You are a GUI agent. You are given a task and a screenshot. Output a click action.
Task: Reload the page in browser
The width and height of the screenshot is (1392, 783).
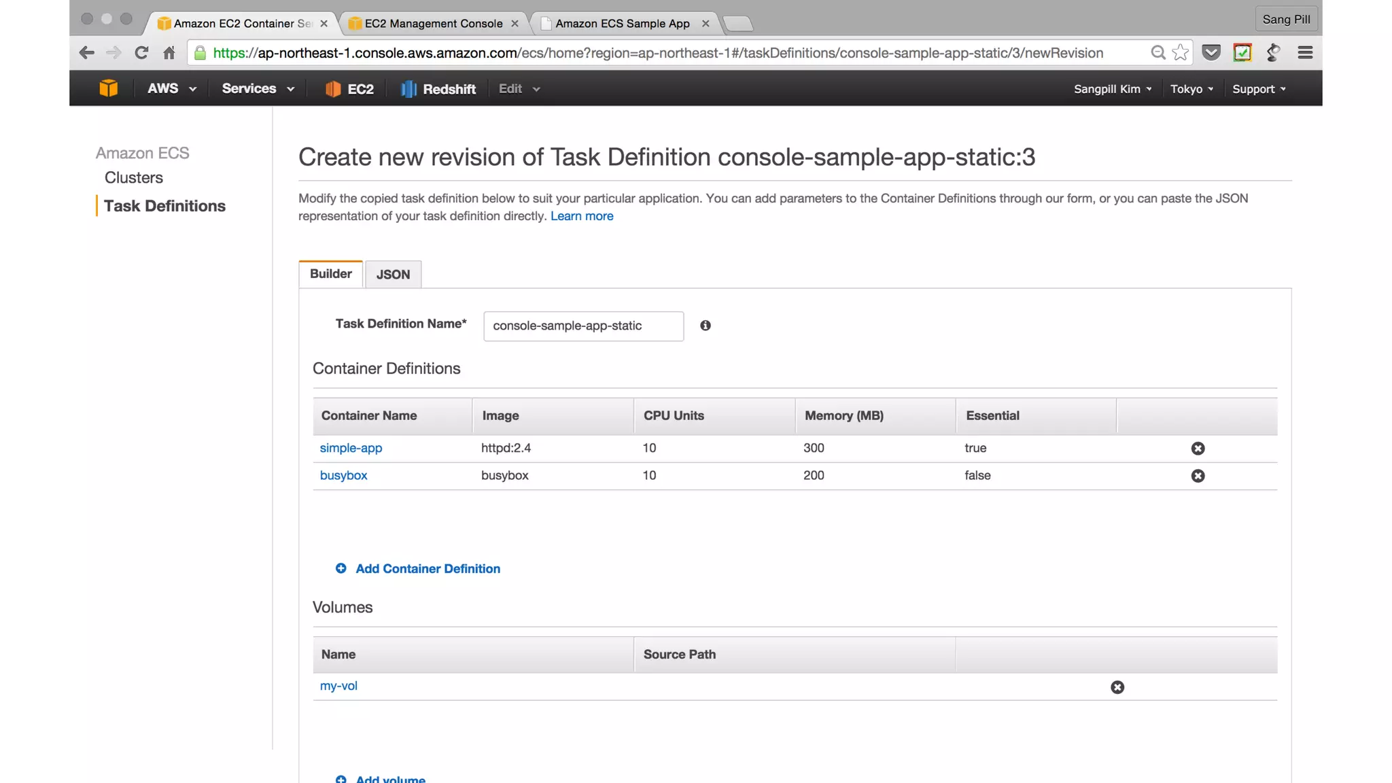[x=141, y=53]
